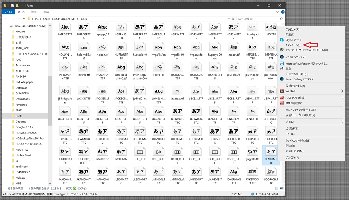Select the huxtable.ttf font file icon
Viewport: 349px width, 200px height.
pyautogui.click(x=140, y=47)
